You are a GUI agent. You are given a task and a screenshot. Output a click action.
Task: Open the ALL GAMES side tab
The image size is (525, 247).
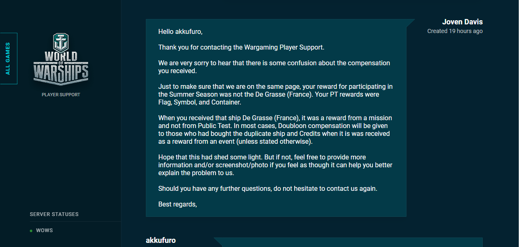pos(8,59)
